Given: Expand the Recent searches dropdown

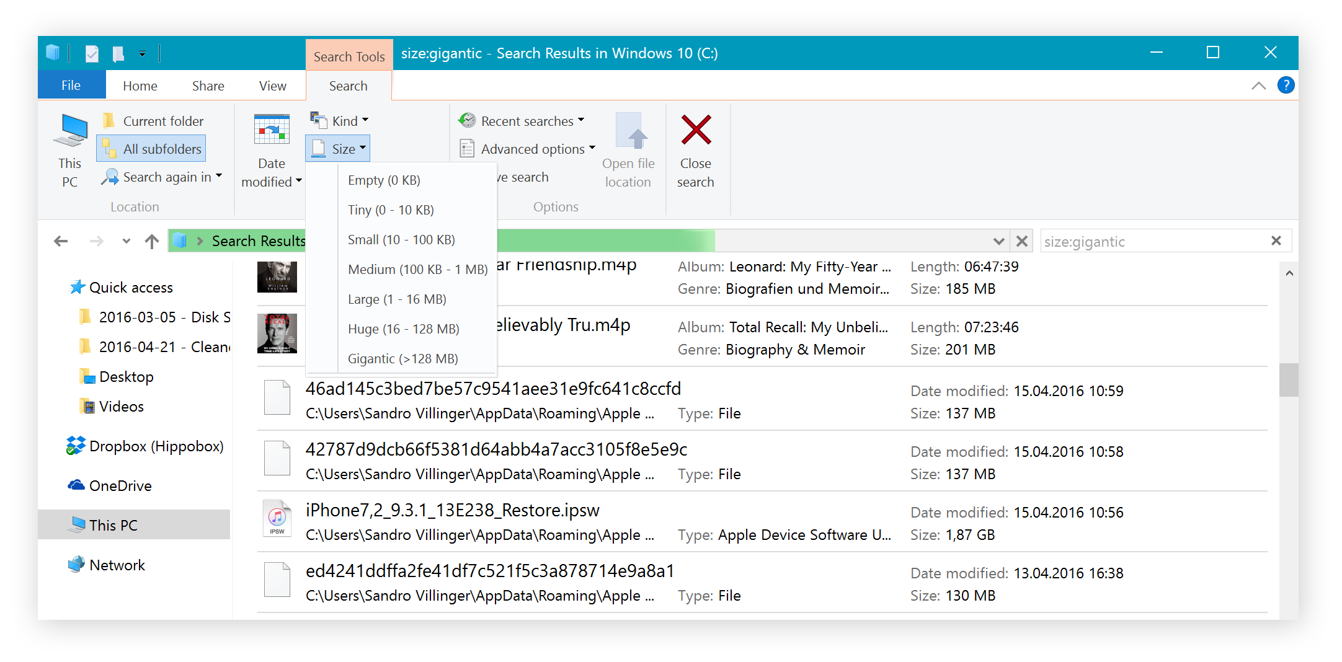Looking at the screenshot, I should pos(523,120).
